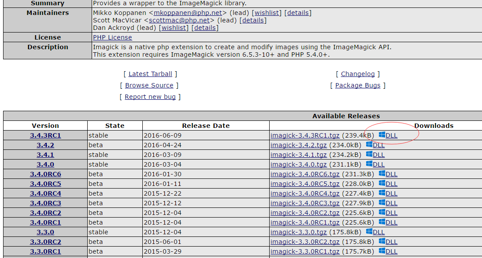Screen dimensions: 482x258
Task: Open version 3.3.0 details
Action: tap(45, 232)
